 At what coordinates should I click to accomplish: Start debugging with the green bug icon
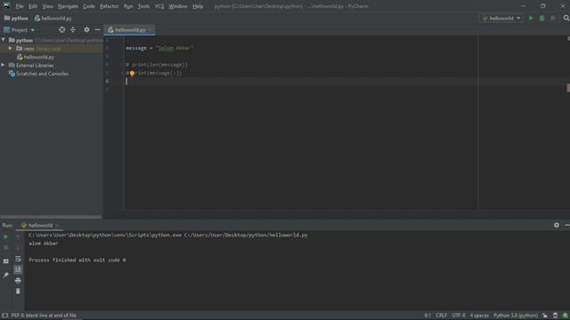541,18
